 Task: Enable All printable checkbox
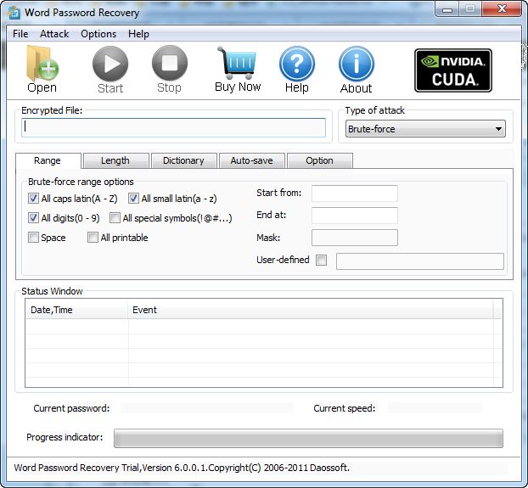click(93, 238)
